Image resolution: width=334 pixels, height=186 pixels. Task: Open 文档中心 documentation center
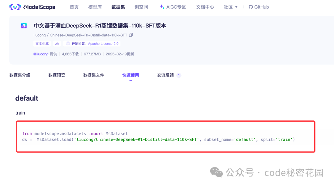(205, 7)
